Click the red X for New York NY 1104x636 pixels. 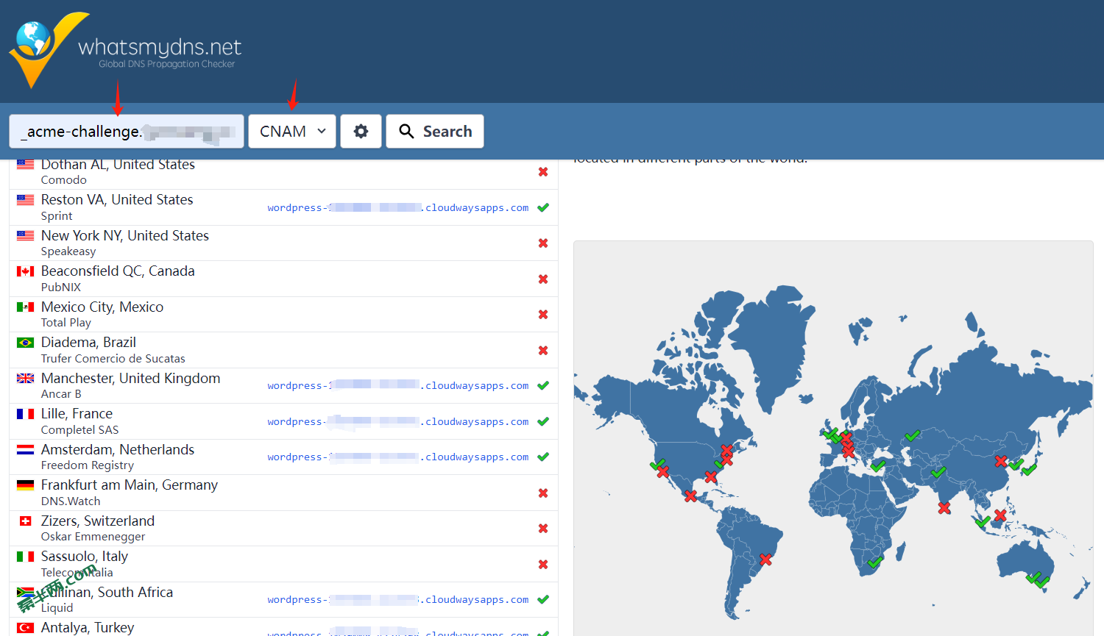543,243
